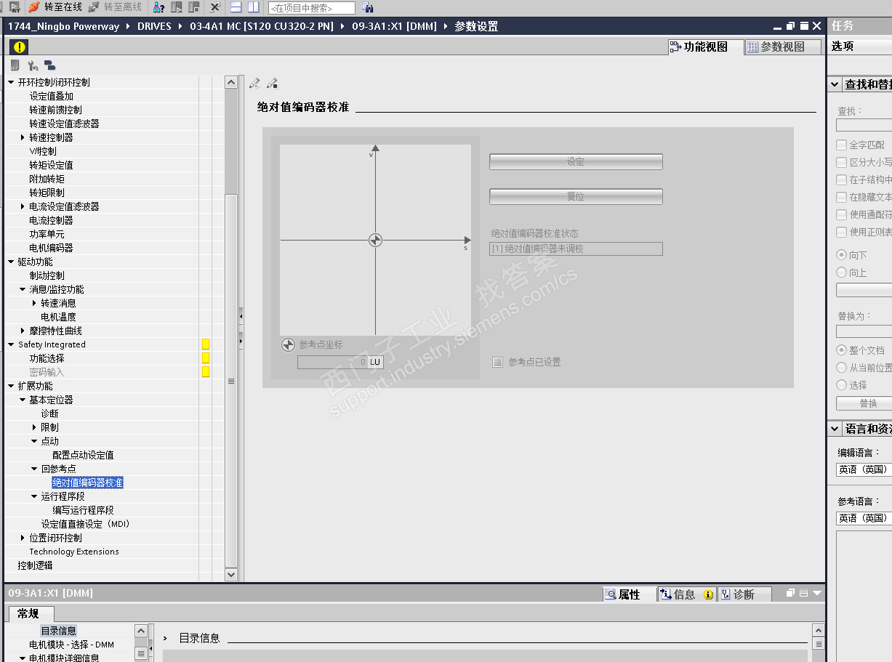Select the 向下 radio button

842,255
